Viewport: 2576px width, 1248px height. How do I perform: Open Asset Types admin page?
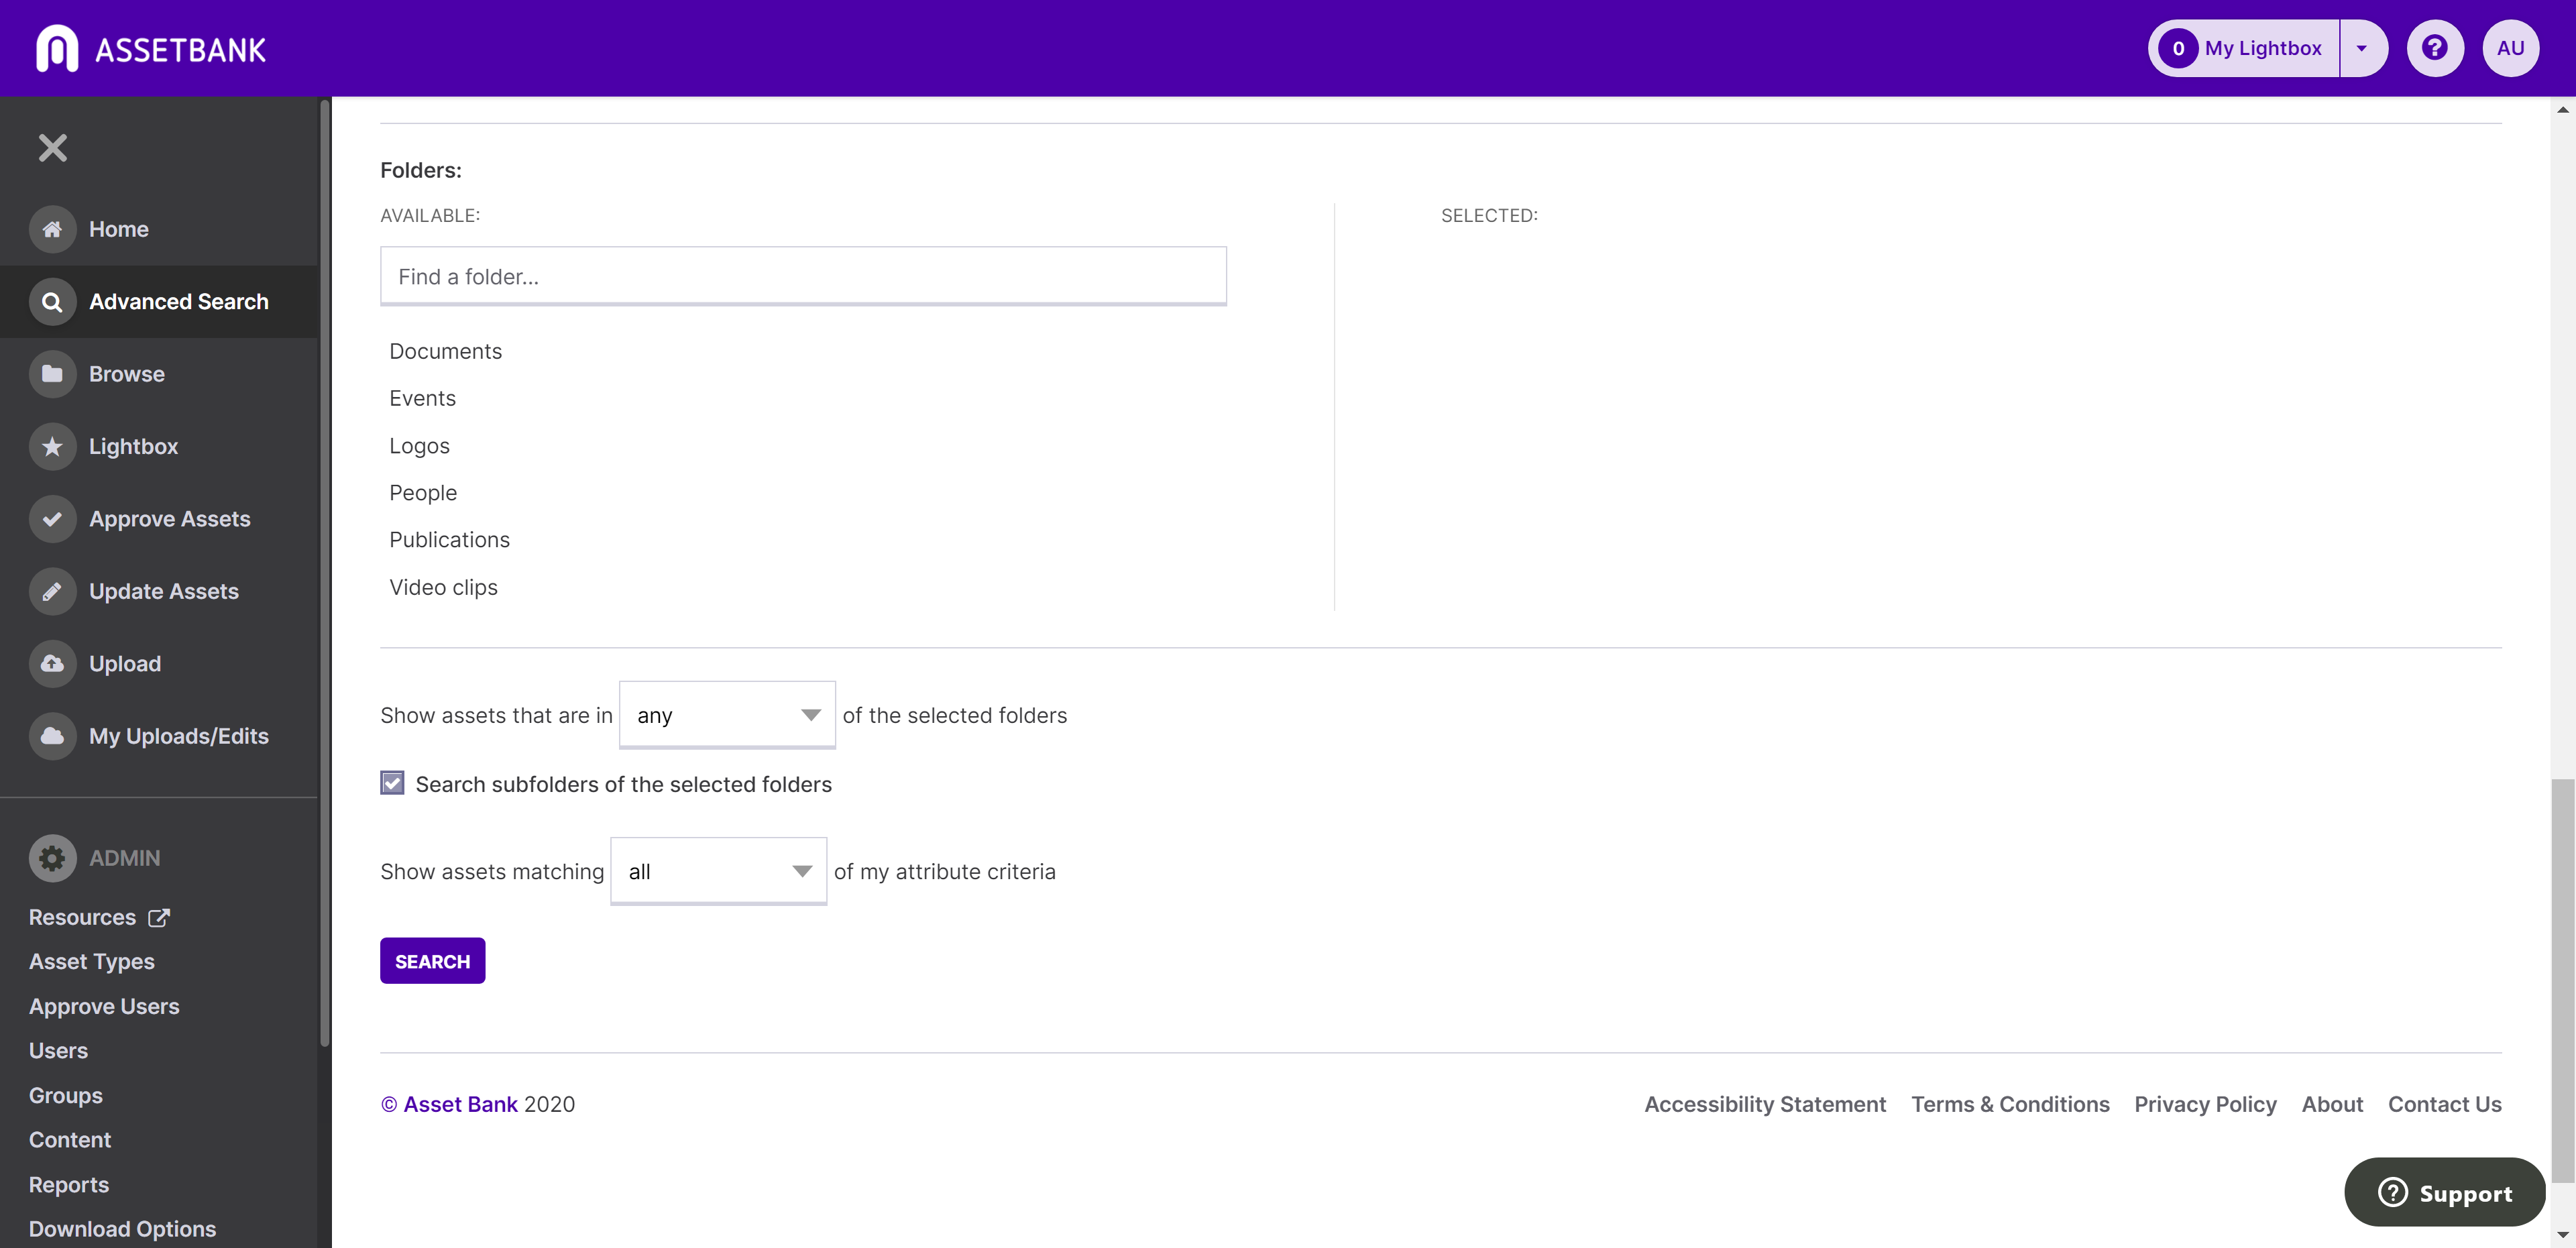point(91,962)
